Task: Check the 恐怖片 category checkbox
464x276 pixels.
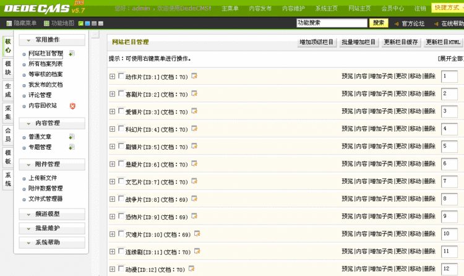Action: (x=121, y=216)
